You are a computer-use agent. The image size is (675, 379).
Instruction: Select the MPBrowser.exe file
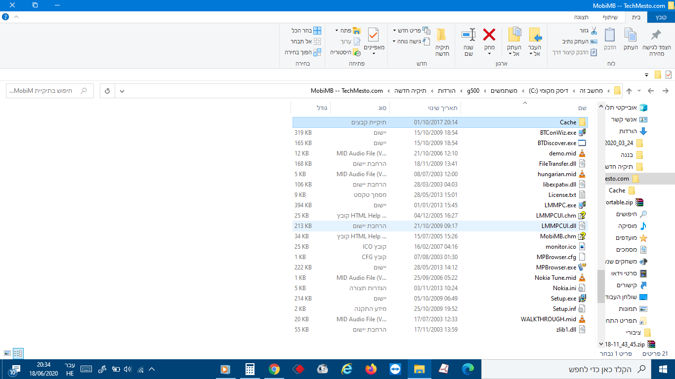click(x=440, y=267)
